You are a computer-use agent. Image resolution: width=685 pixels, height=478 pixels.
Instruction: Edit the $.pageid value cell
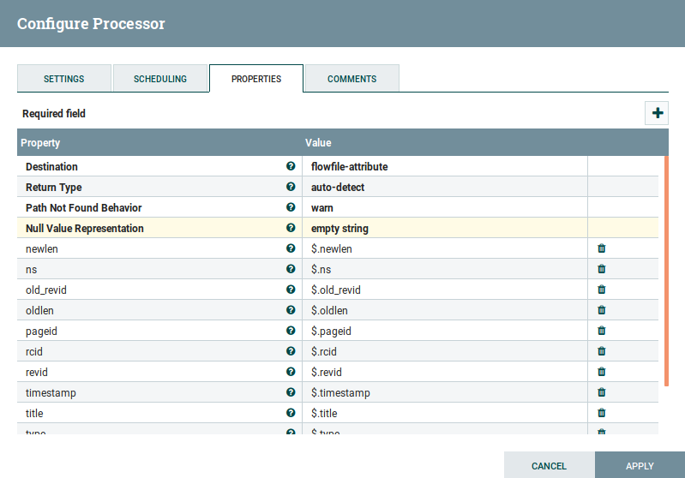pyautogui.click(x=445, y=331)
